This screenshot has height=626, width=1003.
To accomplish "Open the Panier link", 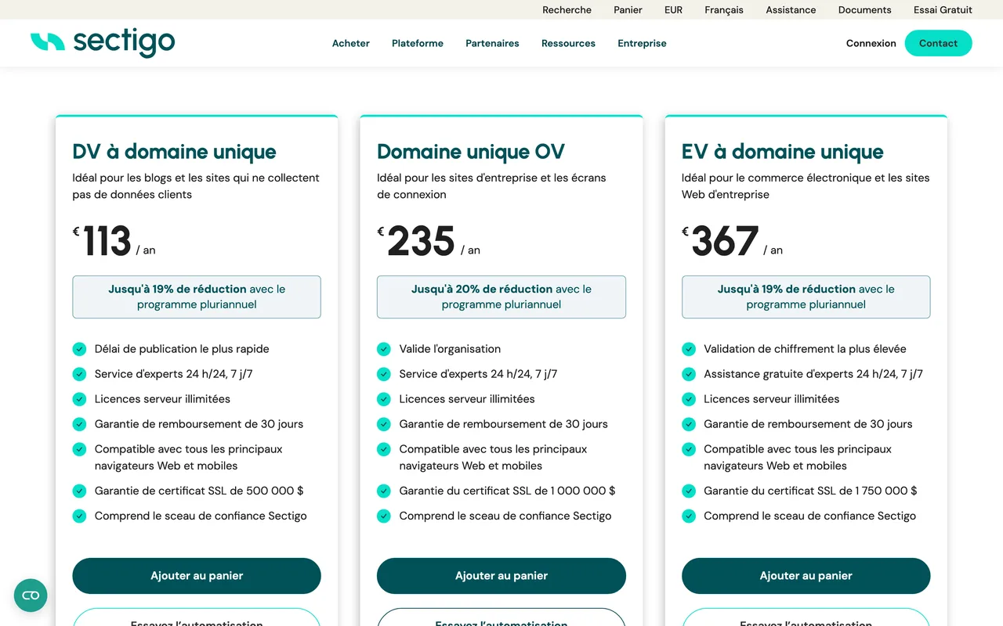I will pyautogui.click(x=628, y=10).
